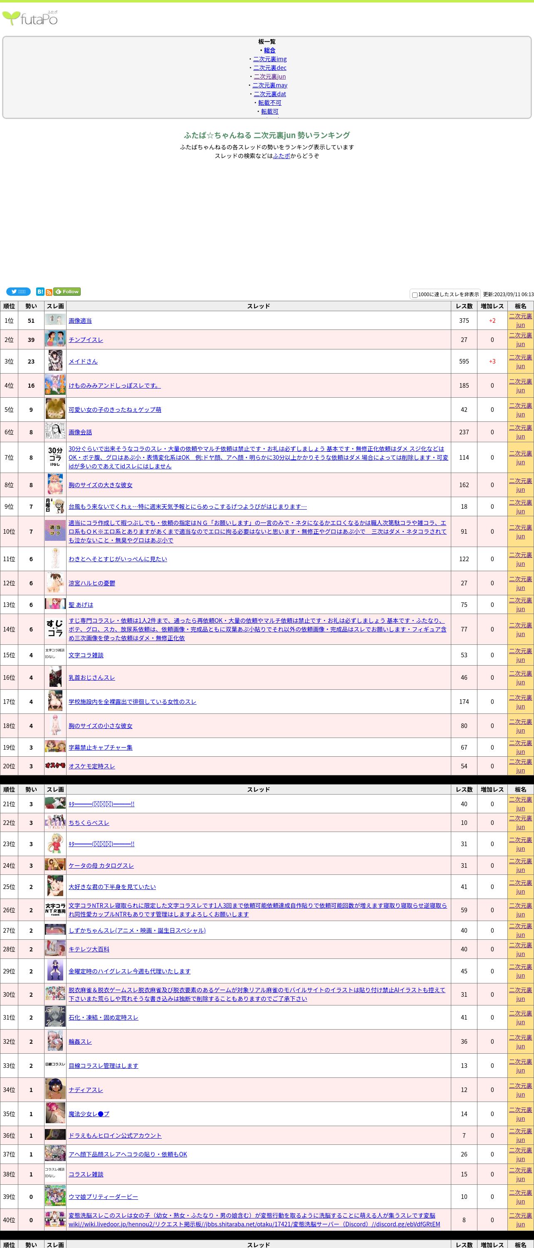This screenshot has width=534, height=1248.
Task: Open thread ケータの母 カタログスレ
Action: pos(101,866)
